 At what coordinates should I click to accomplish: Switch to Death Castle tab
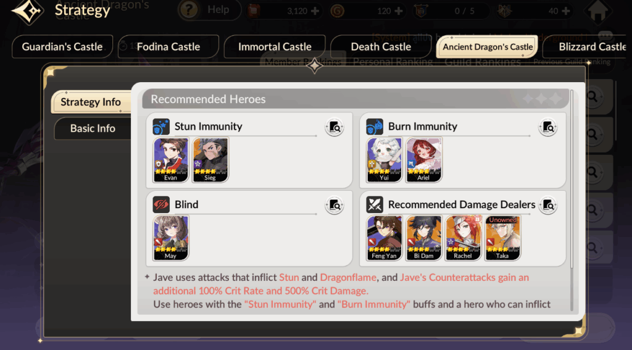381,47
